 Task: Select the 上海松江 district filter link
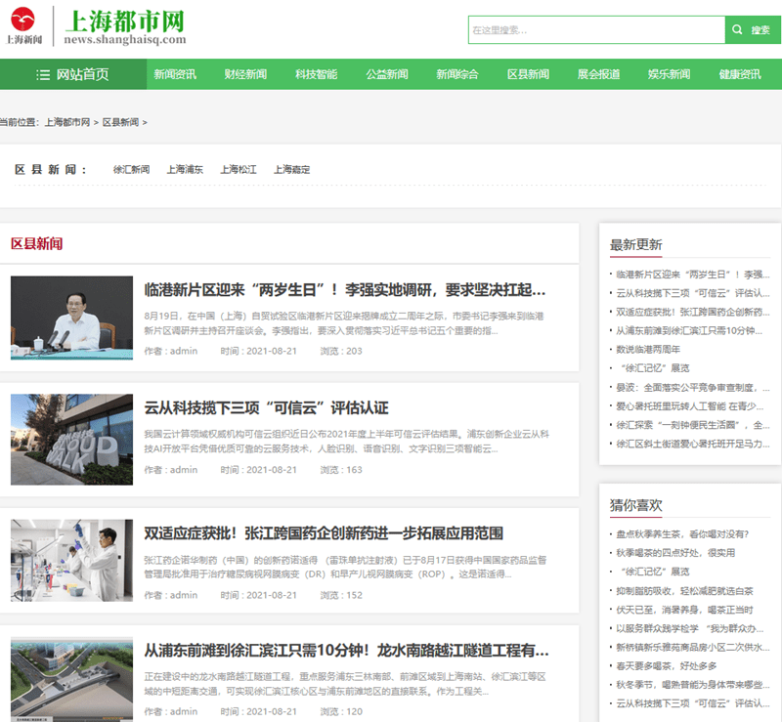[239, 169]
